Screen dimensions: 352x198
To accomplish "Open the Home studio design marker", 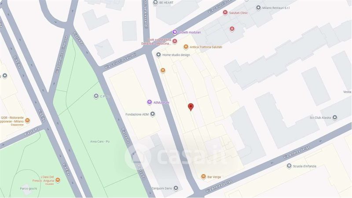I will tap(158, 54).
